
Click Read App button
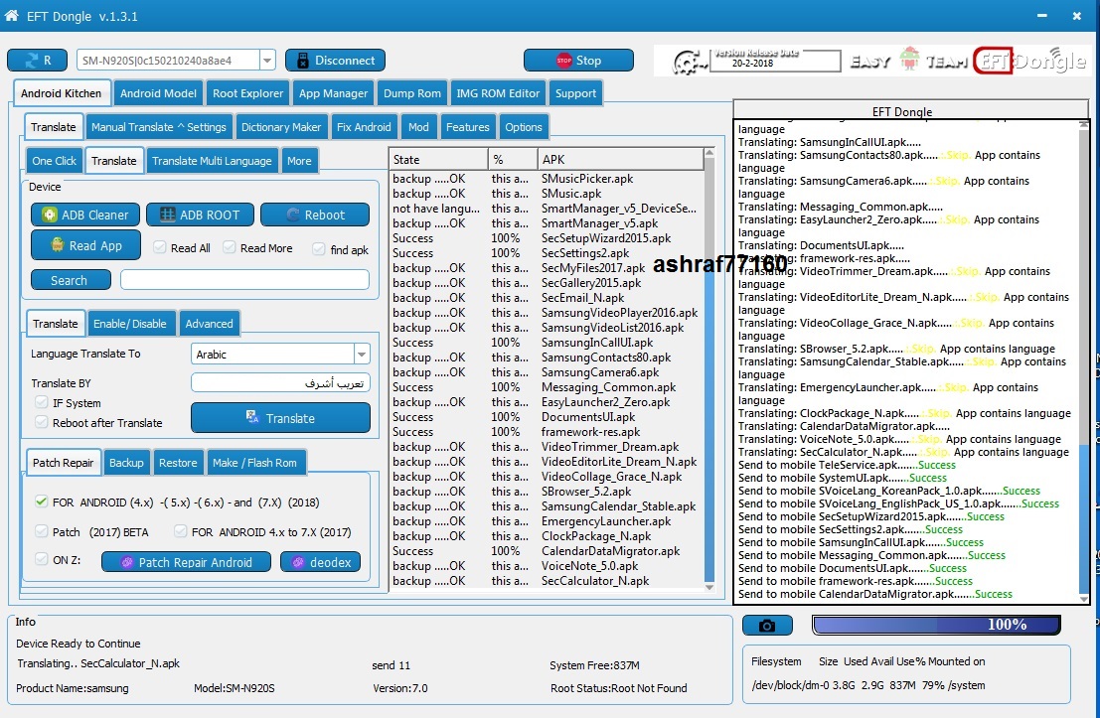coord(85,245)
